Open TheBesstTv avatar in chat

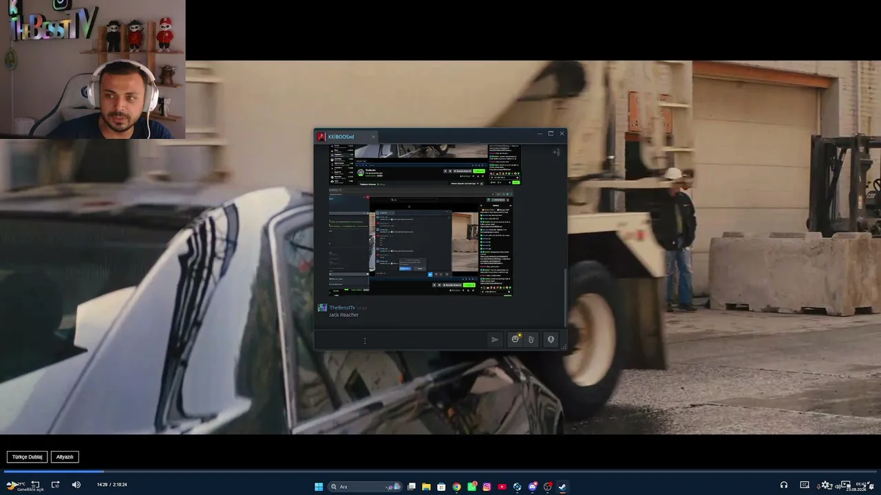tap(321, 307)
